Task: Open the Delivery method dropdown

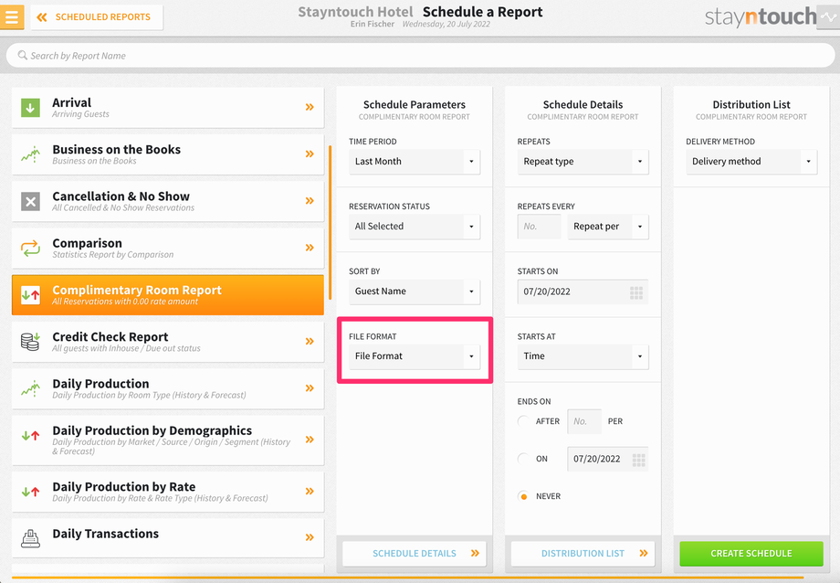Action: pos(751,162)
